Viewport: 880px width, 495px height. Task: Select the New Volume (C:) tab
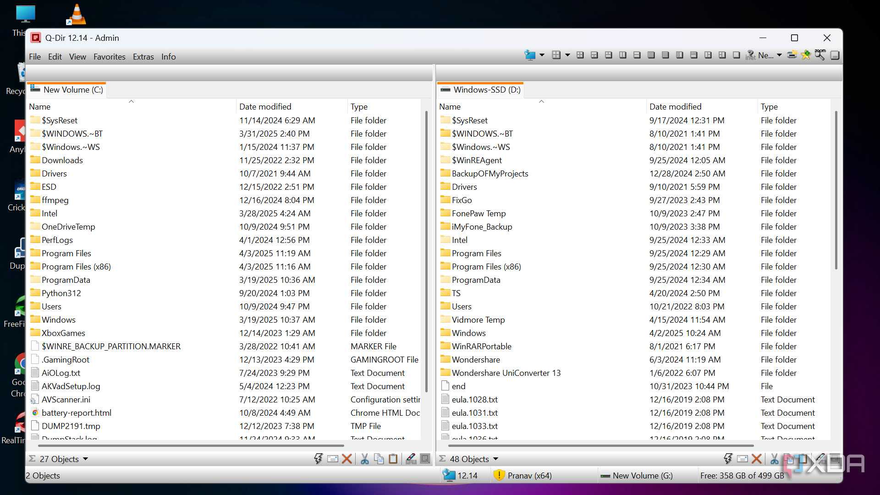(67, 90)
